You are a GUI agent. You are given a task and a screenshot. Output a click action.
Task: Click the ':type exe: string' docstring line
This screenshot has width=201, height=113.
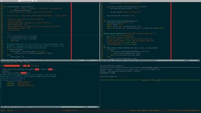15,21
